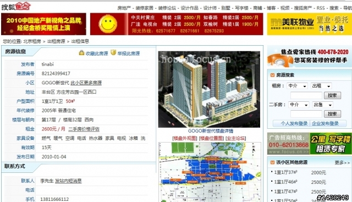Click 搜索 button in 租房 row
The height and width of the screenshot is (202, 352).
[332, 95]
